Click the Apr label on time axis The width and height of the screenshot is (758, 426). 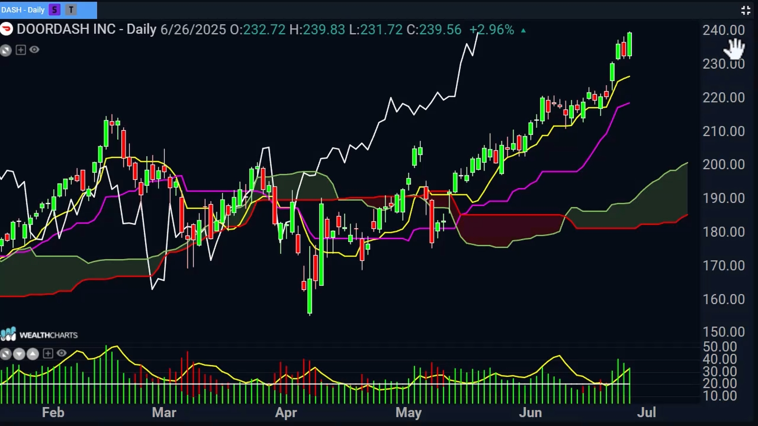[x=286, y=413]
